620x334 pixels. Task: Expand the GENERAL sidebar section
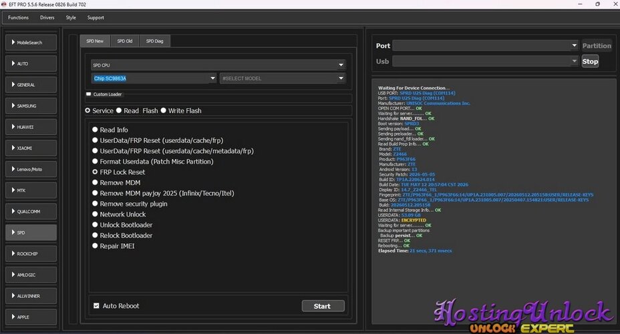[x=31, y=85]
